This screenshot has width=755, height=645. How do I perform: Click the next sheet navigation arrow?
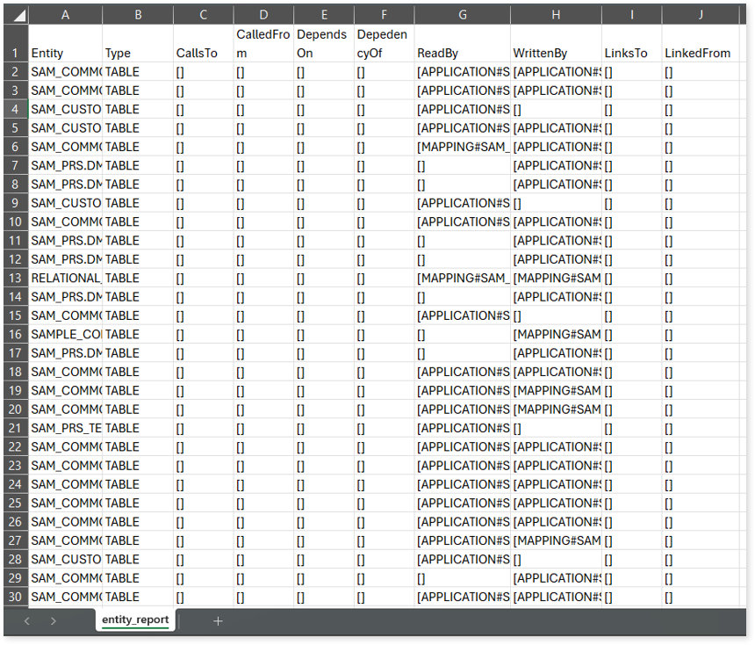coord(54,621)
